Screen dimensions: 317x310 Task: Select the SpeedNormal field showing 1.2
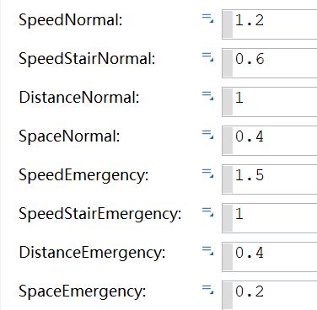270,24
